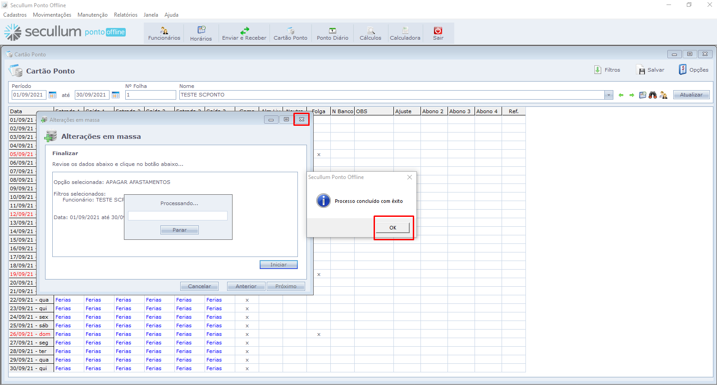Image resolution: width=717 pixels, height=385 pixels.
Task: Open calendar picker for end date 30/09/2021
Action: (116, 95)
